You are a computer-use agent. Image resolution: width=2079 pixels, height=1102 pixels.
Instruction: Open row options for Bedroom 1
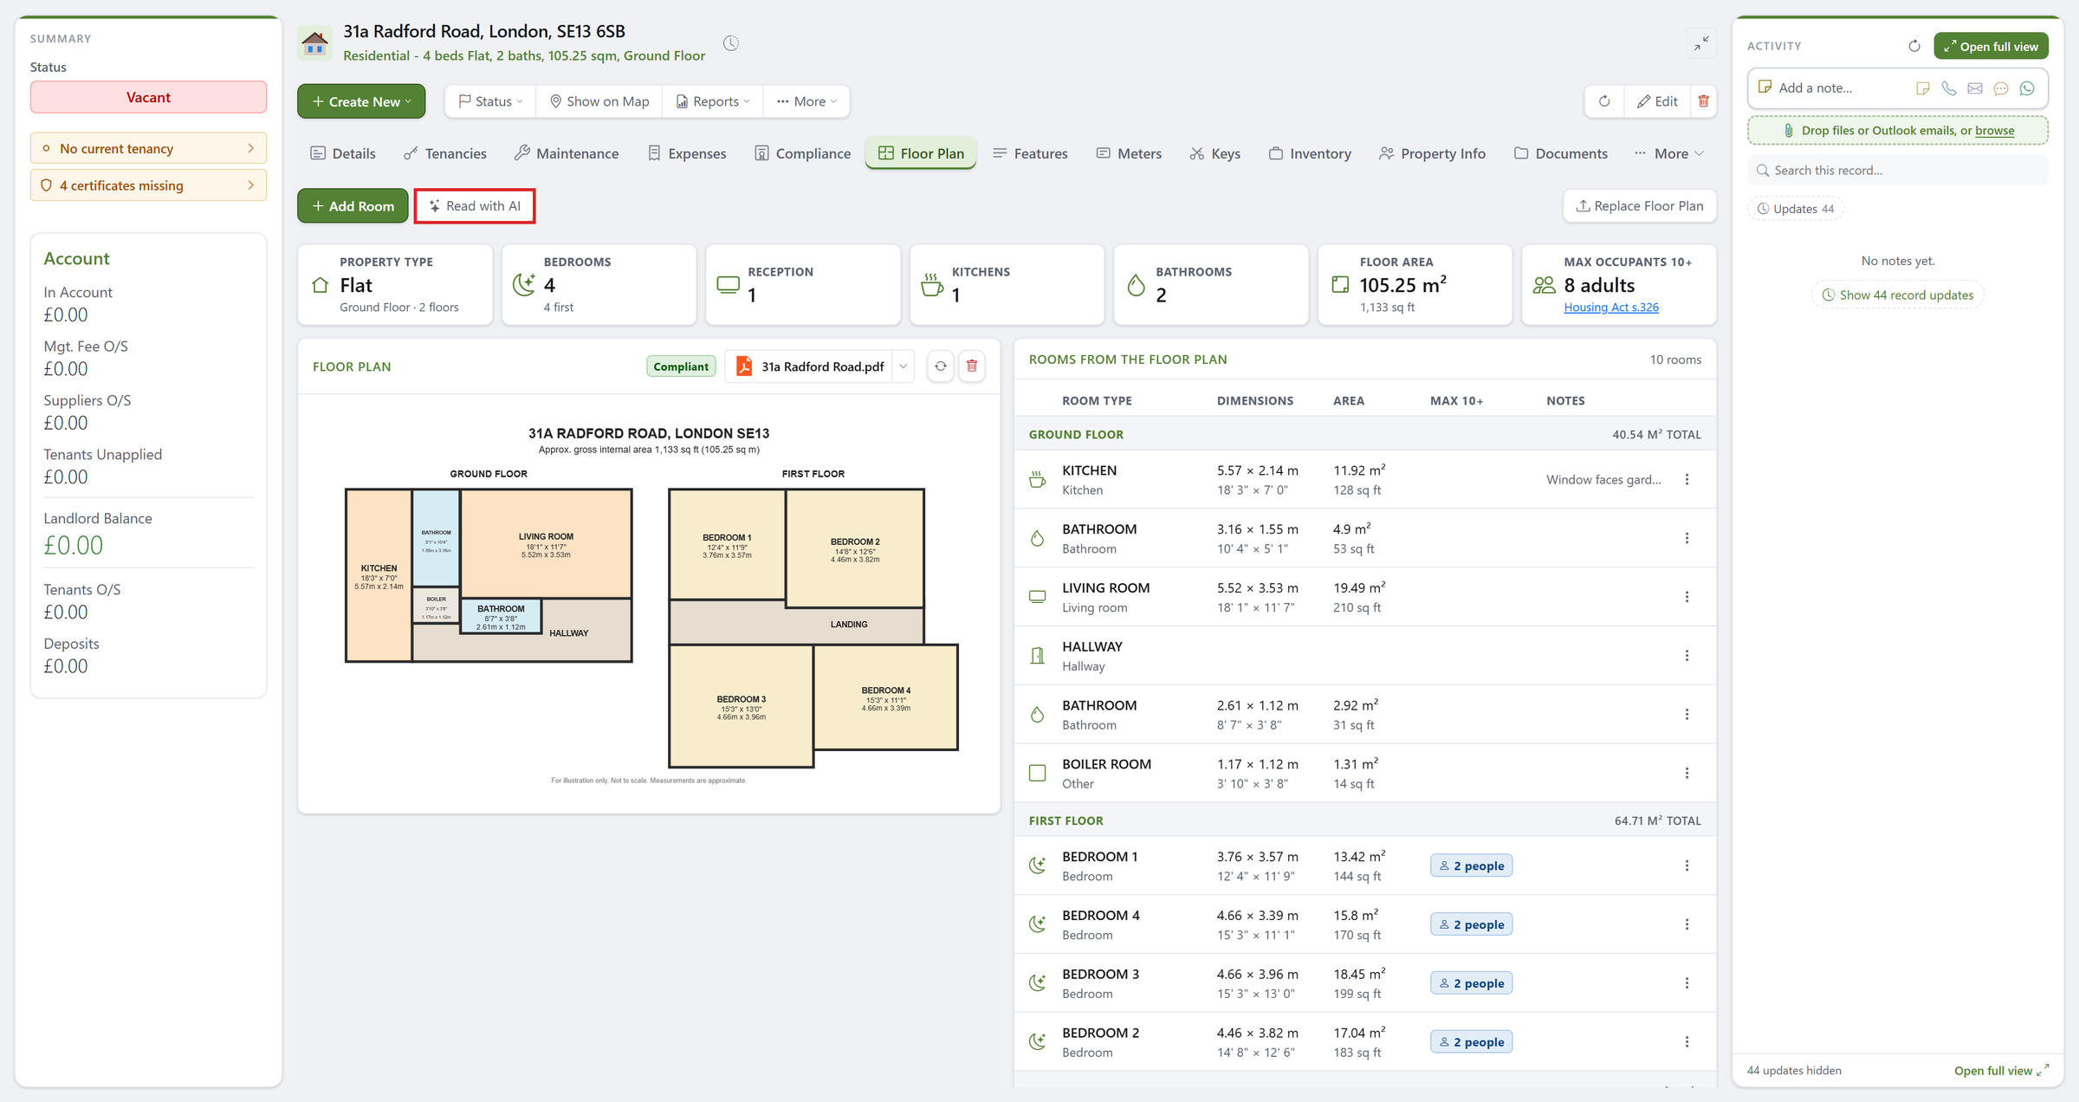[x=1687, y=865]
